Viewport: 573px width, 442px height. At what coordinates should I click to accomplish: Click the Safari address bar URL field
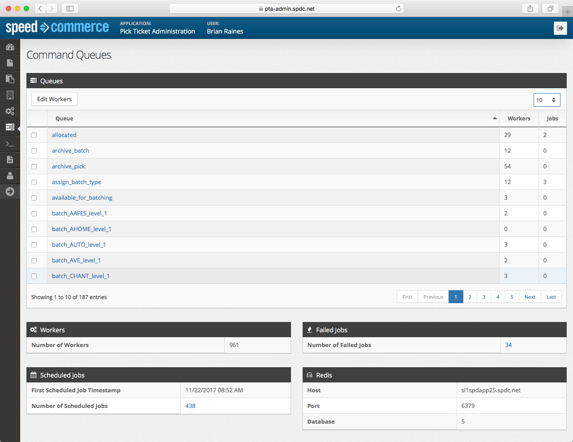[286, 9]
